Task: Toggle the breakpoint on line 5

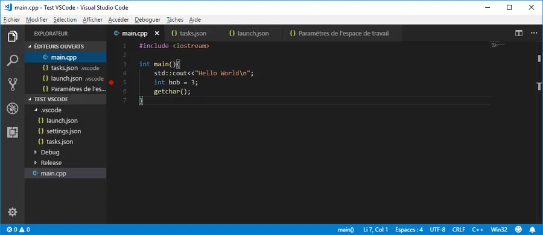Action: [111, 83]
